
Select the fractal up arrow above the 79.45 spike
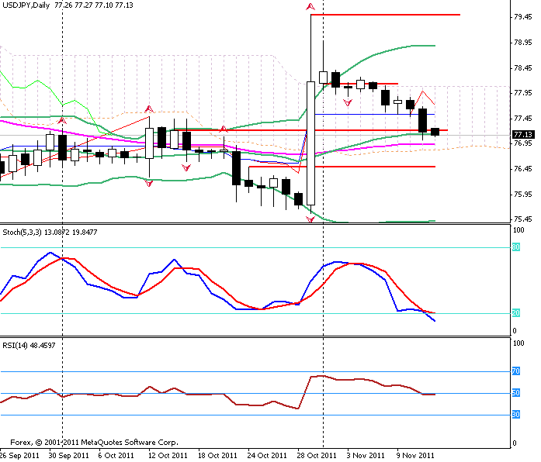pos(310,6)
